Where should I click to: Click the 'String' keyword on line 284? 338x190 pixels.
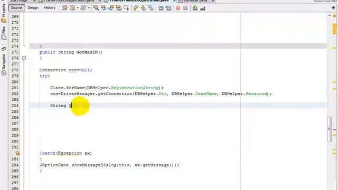pos(58,106)
